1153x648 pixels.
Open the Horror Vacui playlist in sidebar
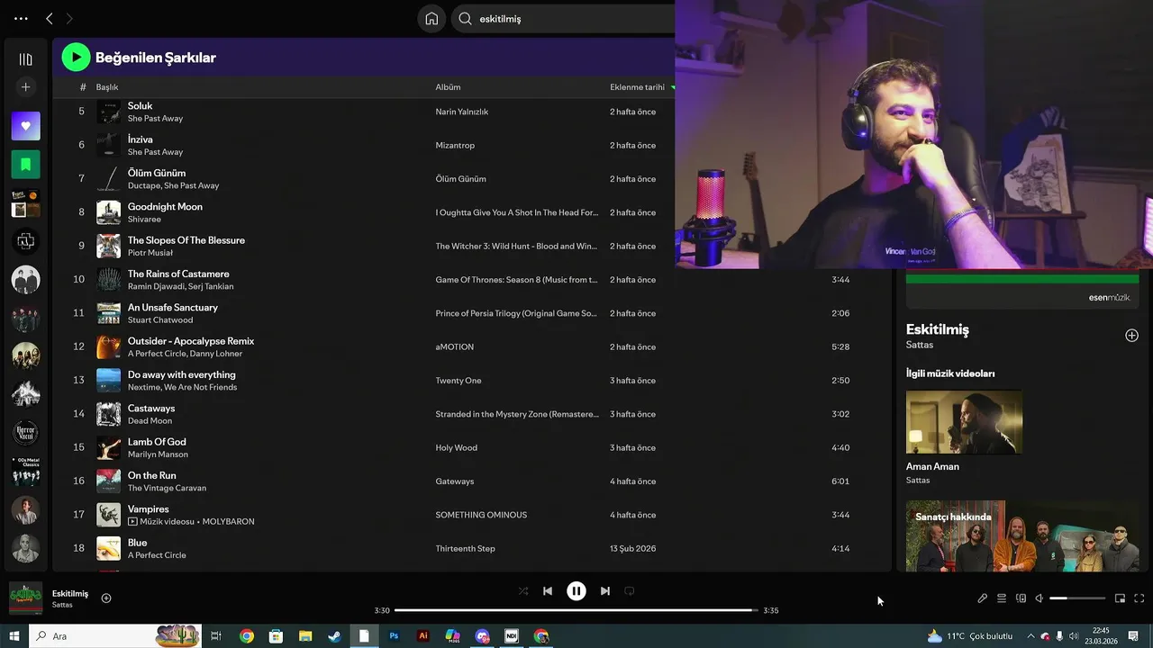(x=25, y=433)
